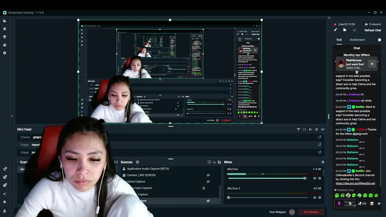The width and height of the screenshot is (386, 217).
Task: Skip current alert in Mini Feed
Action: click(x=310, y=129)
